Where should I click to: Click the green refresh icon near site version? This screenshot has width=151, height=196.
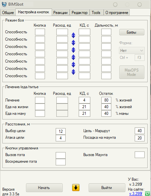(x=147, y=193)
